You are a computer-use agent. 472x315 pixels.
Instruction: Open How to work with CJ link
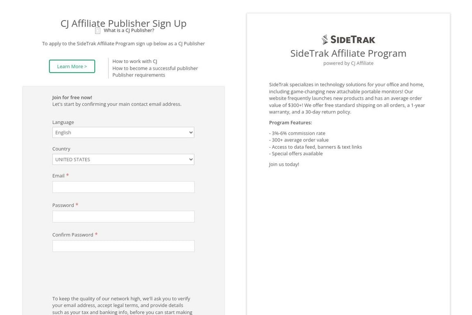(x=135, y=61)
